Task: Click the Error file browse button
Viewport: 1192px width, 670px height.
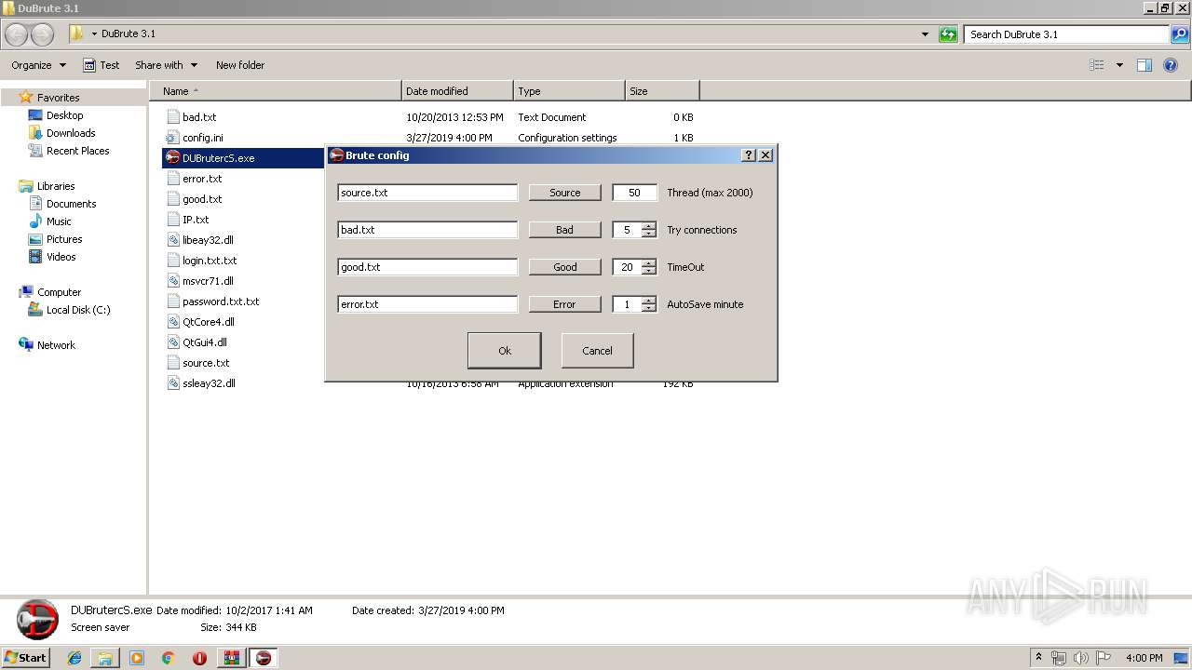Action: (x=564, y=304)
